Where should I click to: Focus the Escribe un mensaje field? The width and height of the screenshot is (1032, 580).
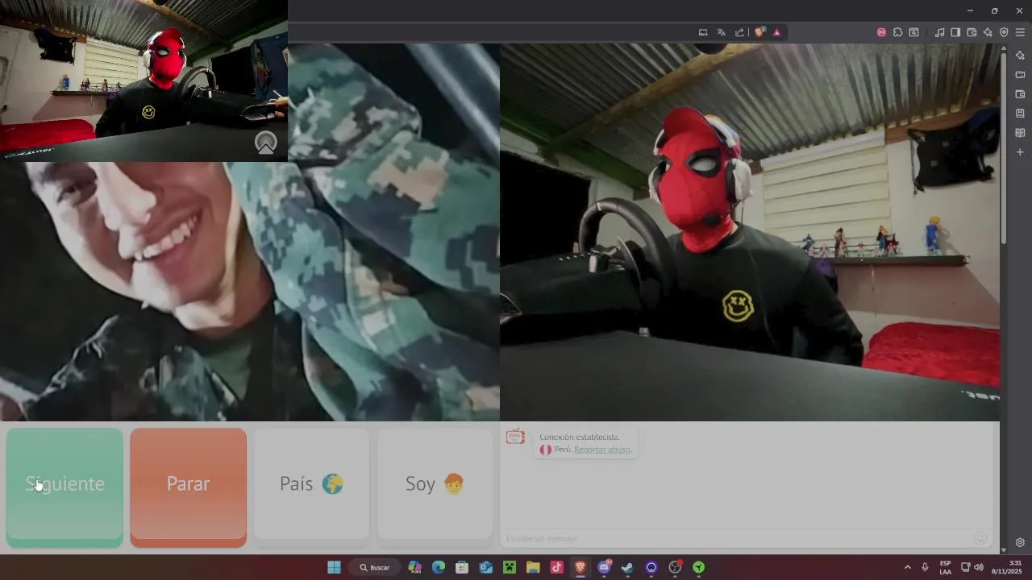738,538
